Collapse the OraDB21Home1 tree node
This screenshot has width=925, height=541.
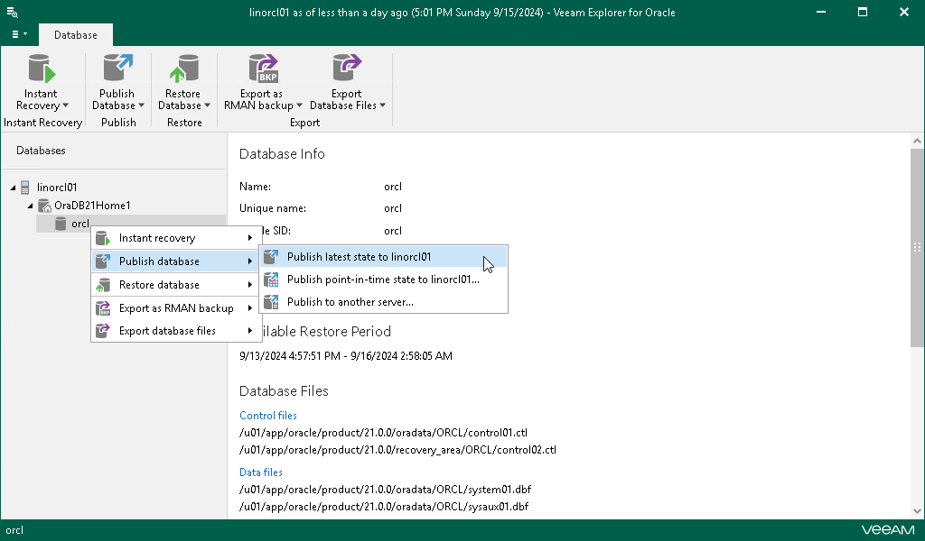coord(30,206)
